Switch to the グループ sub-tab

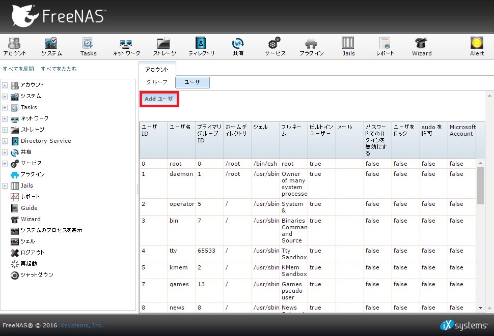click(156, 82)
